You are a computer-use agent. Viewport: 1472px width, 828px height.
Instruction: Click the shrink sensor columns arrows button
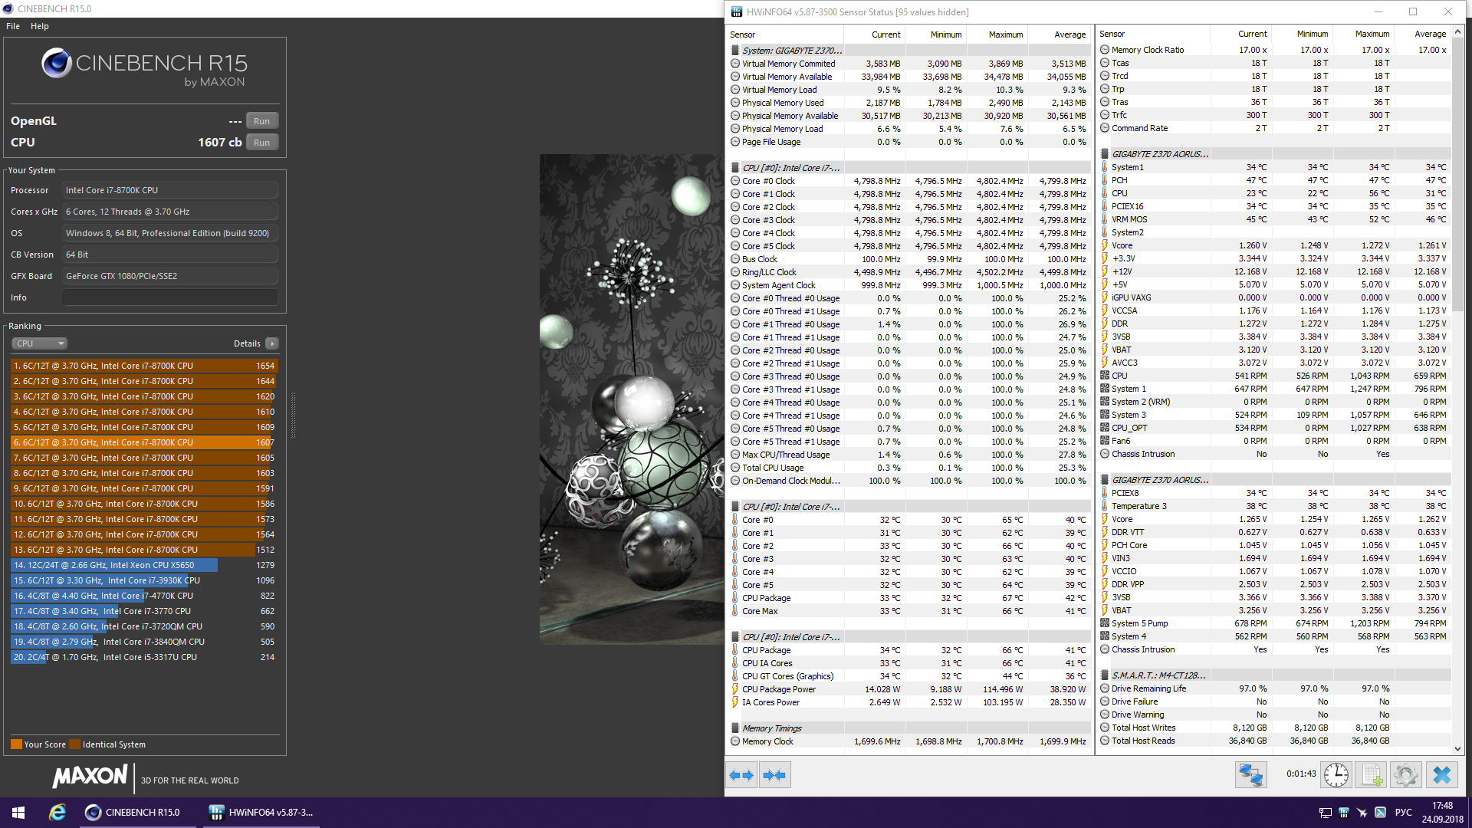[x=774, y=775]
